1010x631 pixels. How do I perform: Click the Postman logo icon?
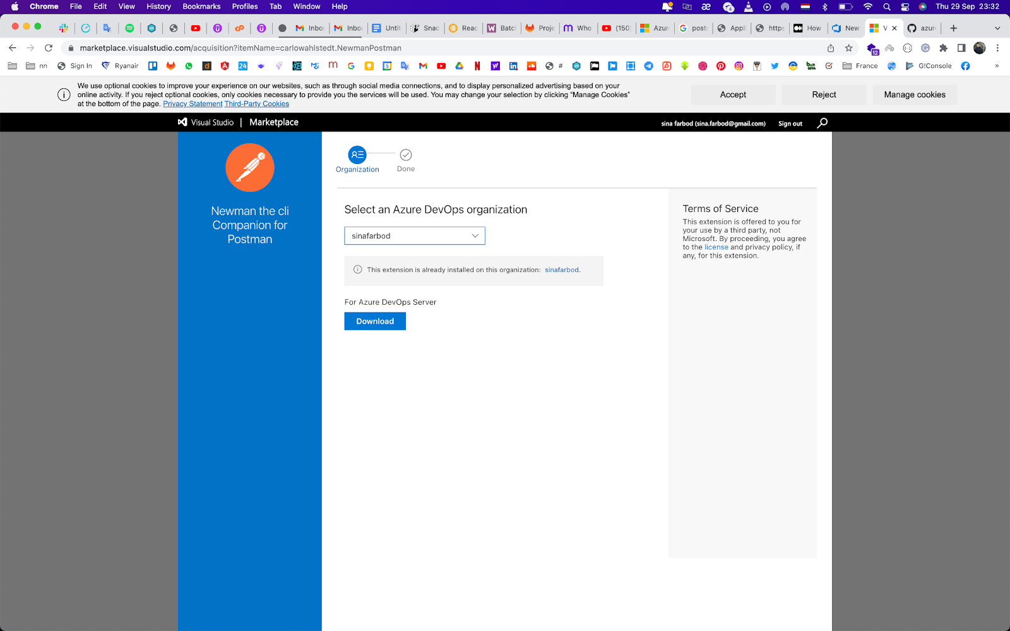pyautogui.click(x=250, y=167)
